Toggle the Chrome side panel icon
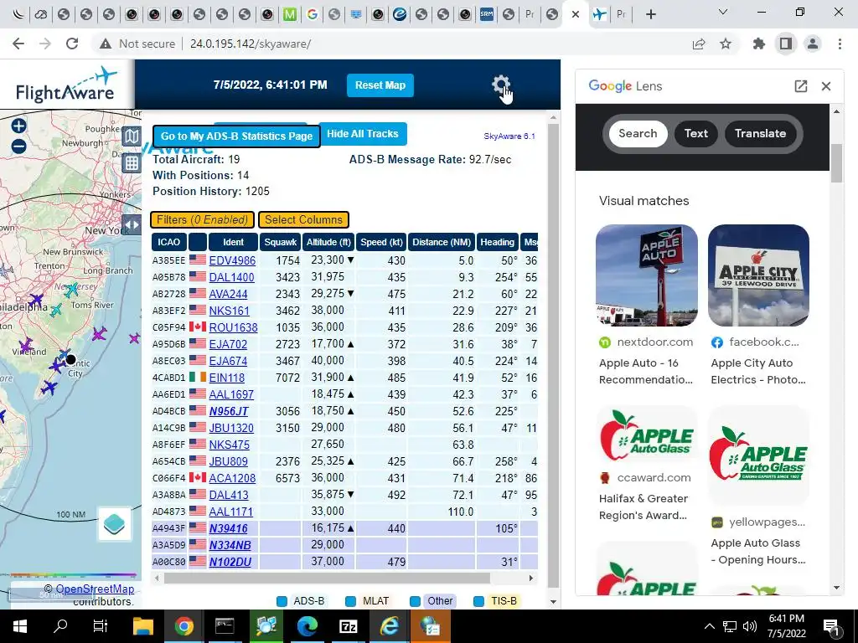 point(786,44)
